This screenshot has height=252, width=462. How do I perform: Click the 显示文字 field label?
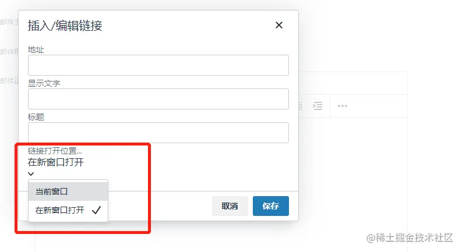point(44,83)
